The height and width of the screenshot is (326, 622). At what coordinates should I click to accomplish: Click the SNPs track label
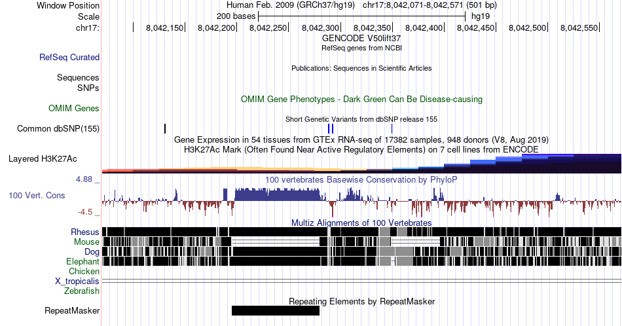click(88, 88)
